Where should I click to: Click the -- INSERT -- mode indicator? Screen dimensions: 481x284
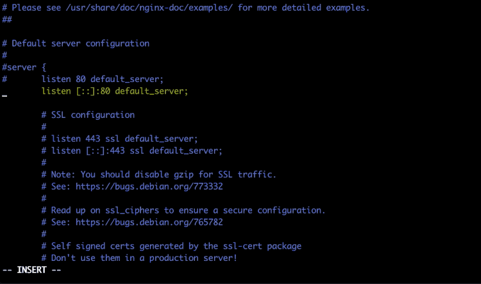tap(31, 270)
